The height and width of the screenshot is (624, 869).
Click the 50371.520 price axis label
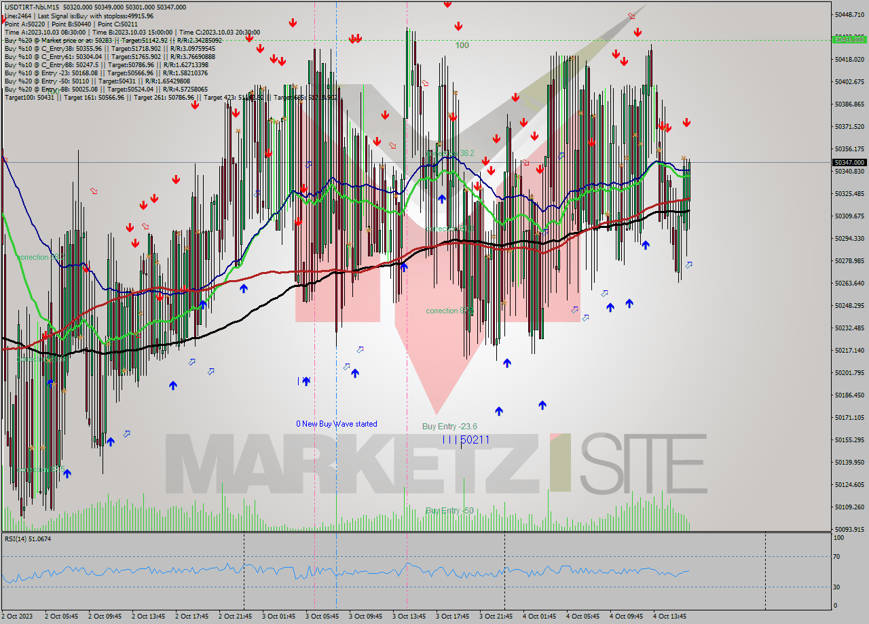tap(851, 127)
